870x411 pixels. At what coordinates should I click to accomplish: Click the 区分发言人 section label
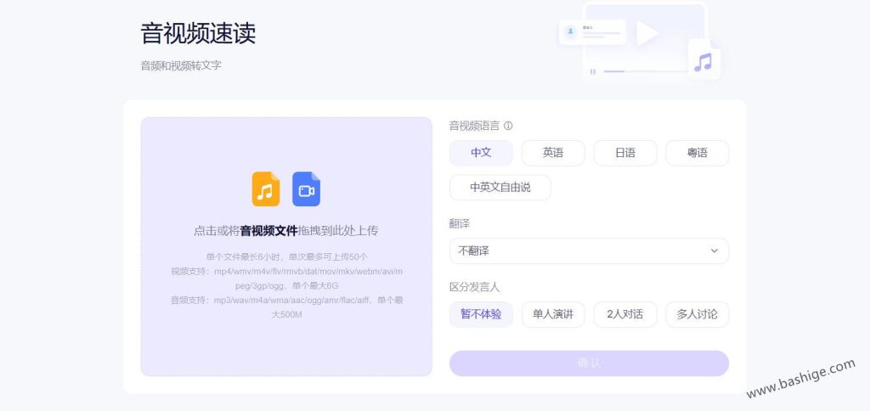pyautogui.click(x=474, y=287)
